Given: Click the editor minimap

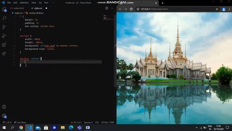Looking at the screenshot, I should 109,17.
